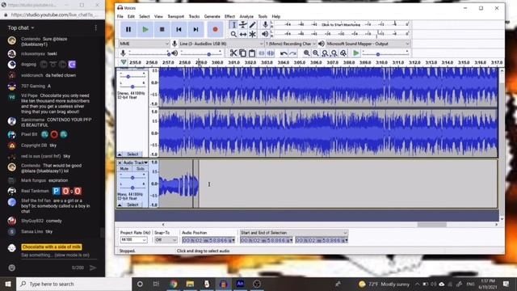The width and height of the screenshot is (517, 291).
Task: Adjust gain slider on Audio Track
Action: coord(132,178)
